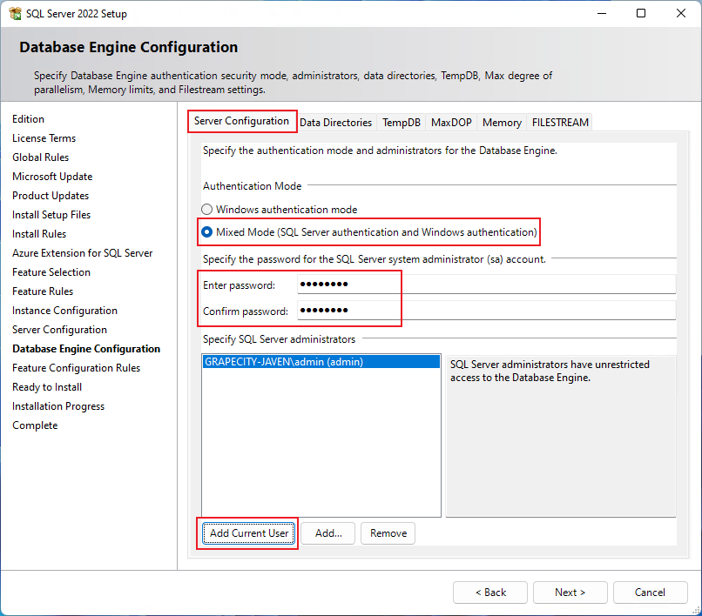Viewport: 702px width, 616px height.
Task: Go back with the Back button
Action: click(490, 593)
